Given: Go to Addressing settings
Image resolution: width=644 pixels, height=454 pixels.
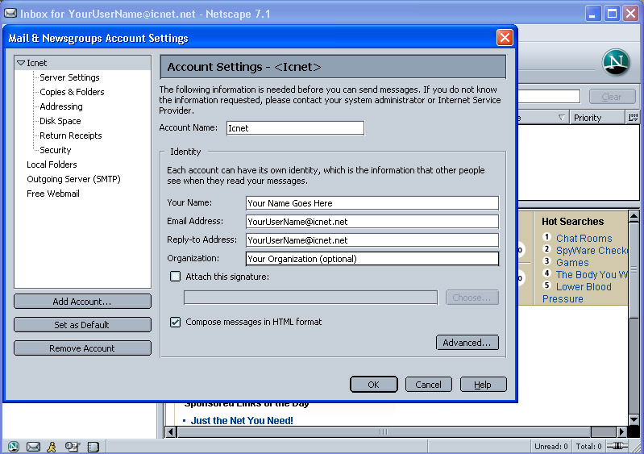Looking at the screenshot, I should [61, 106].
